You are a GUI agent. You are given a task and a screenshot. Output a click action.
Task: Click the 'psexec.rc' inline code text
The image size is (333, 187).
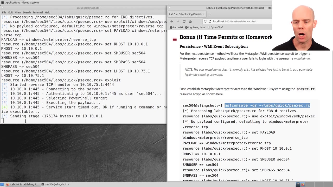[306, 89]
